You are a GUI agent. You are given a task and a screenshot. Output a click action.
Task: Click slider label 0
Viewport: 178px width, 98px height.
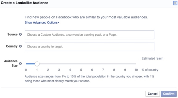(x=26, y=70)
